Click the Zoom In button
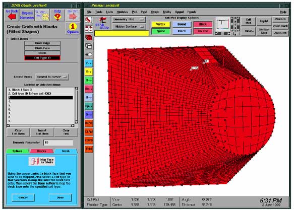 pos(280,19)
